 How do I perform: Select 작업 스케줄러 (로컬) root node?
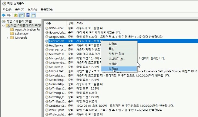point(19,21)
